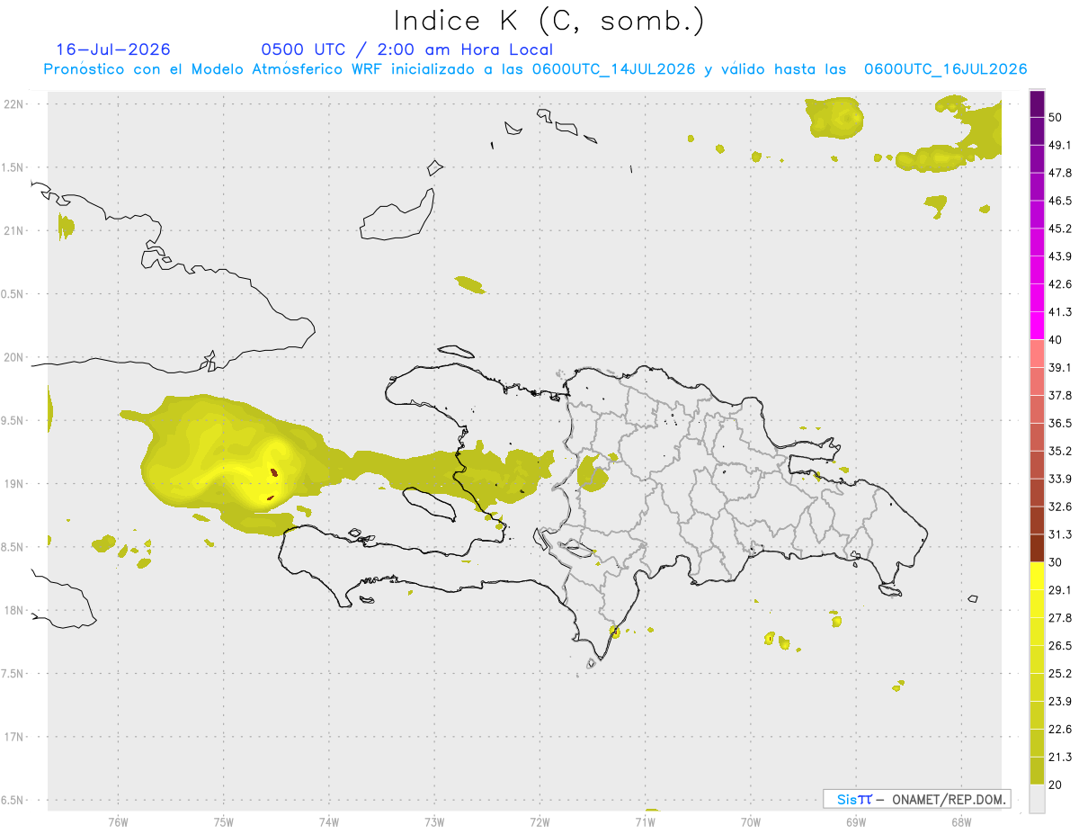This screenshot has width=1079, height=834.
Task: Click the legend value 35.2
Action: pyautogui.click(x=1060, y=451)
